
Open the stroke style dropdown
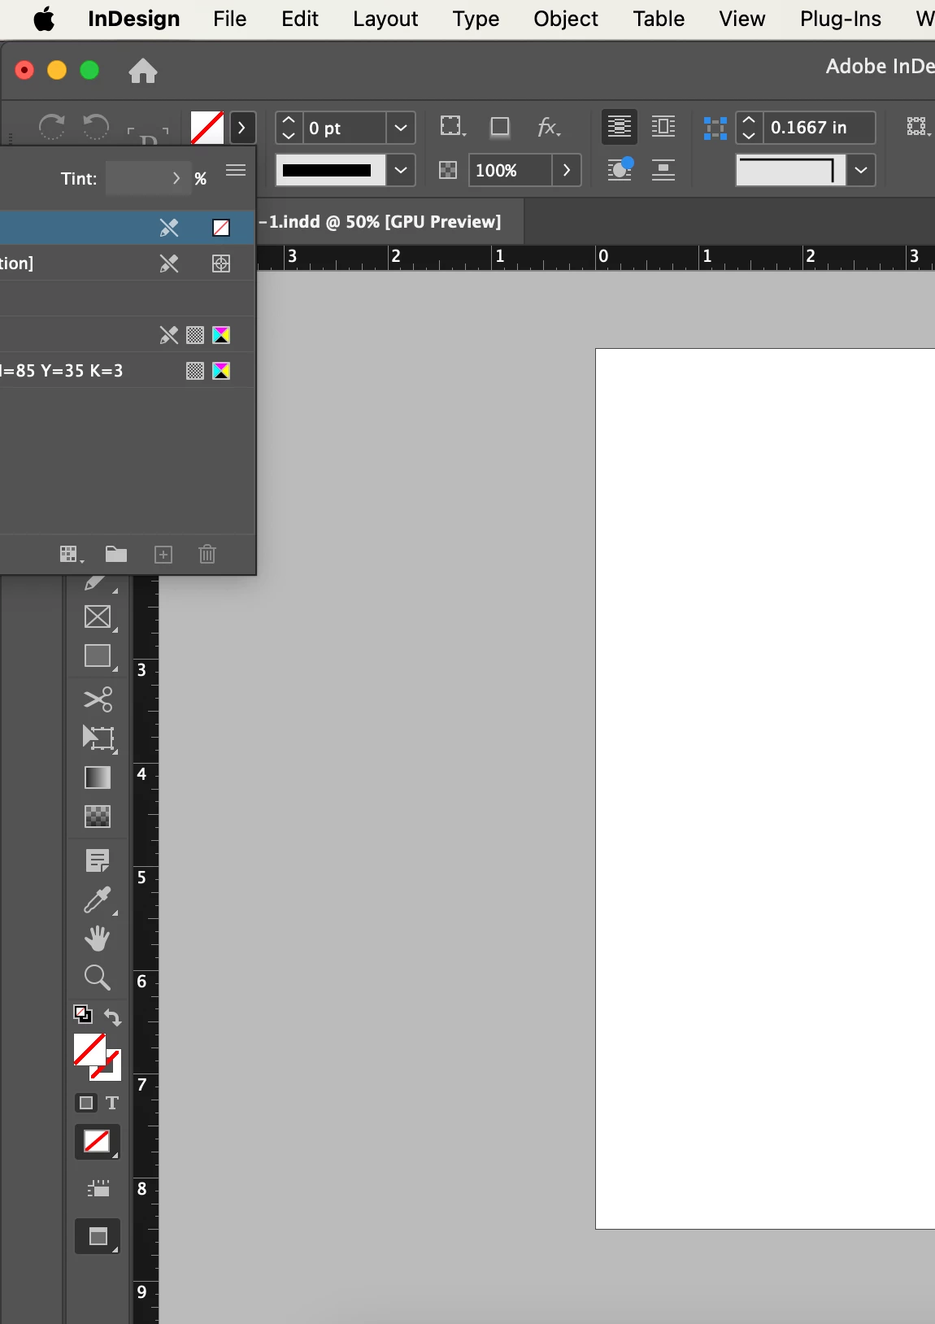pos(400,170)
